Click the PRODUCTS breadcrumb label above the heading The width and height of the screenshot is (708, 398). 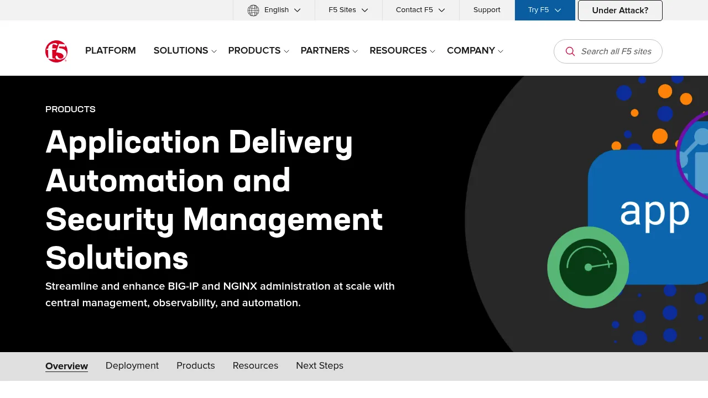(70, 109)
